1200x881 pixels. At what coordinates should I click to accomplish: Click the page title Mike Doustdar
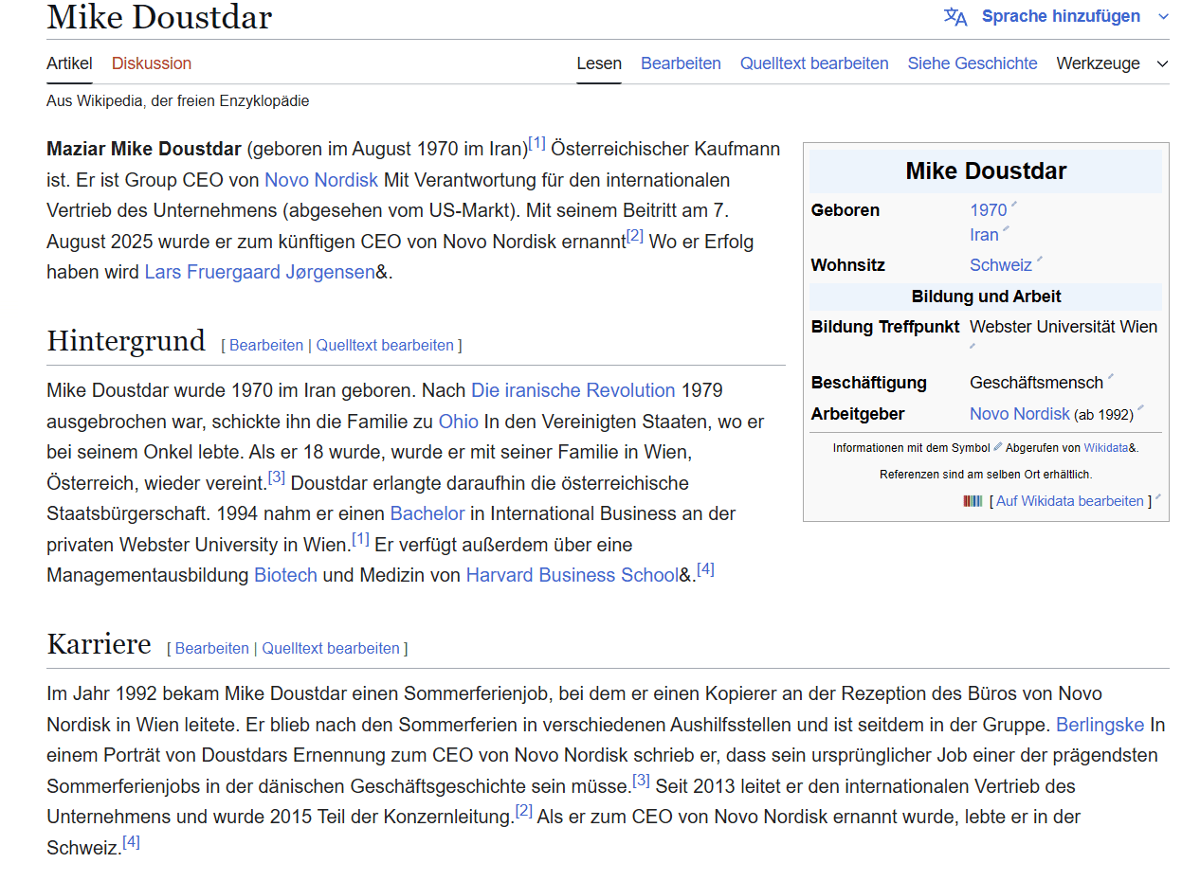159,17
